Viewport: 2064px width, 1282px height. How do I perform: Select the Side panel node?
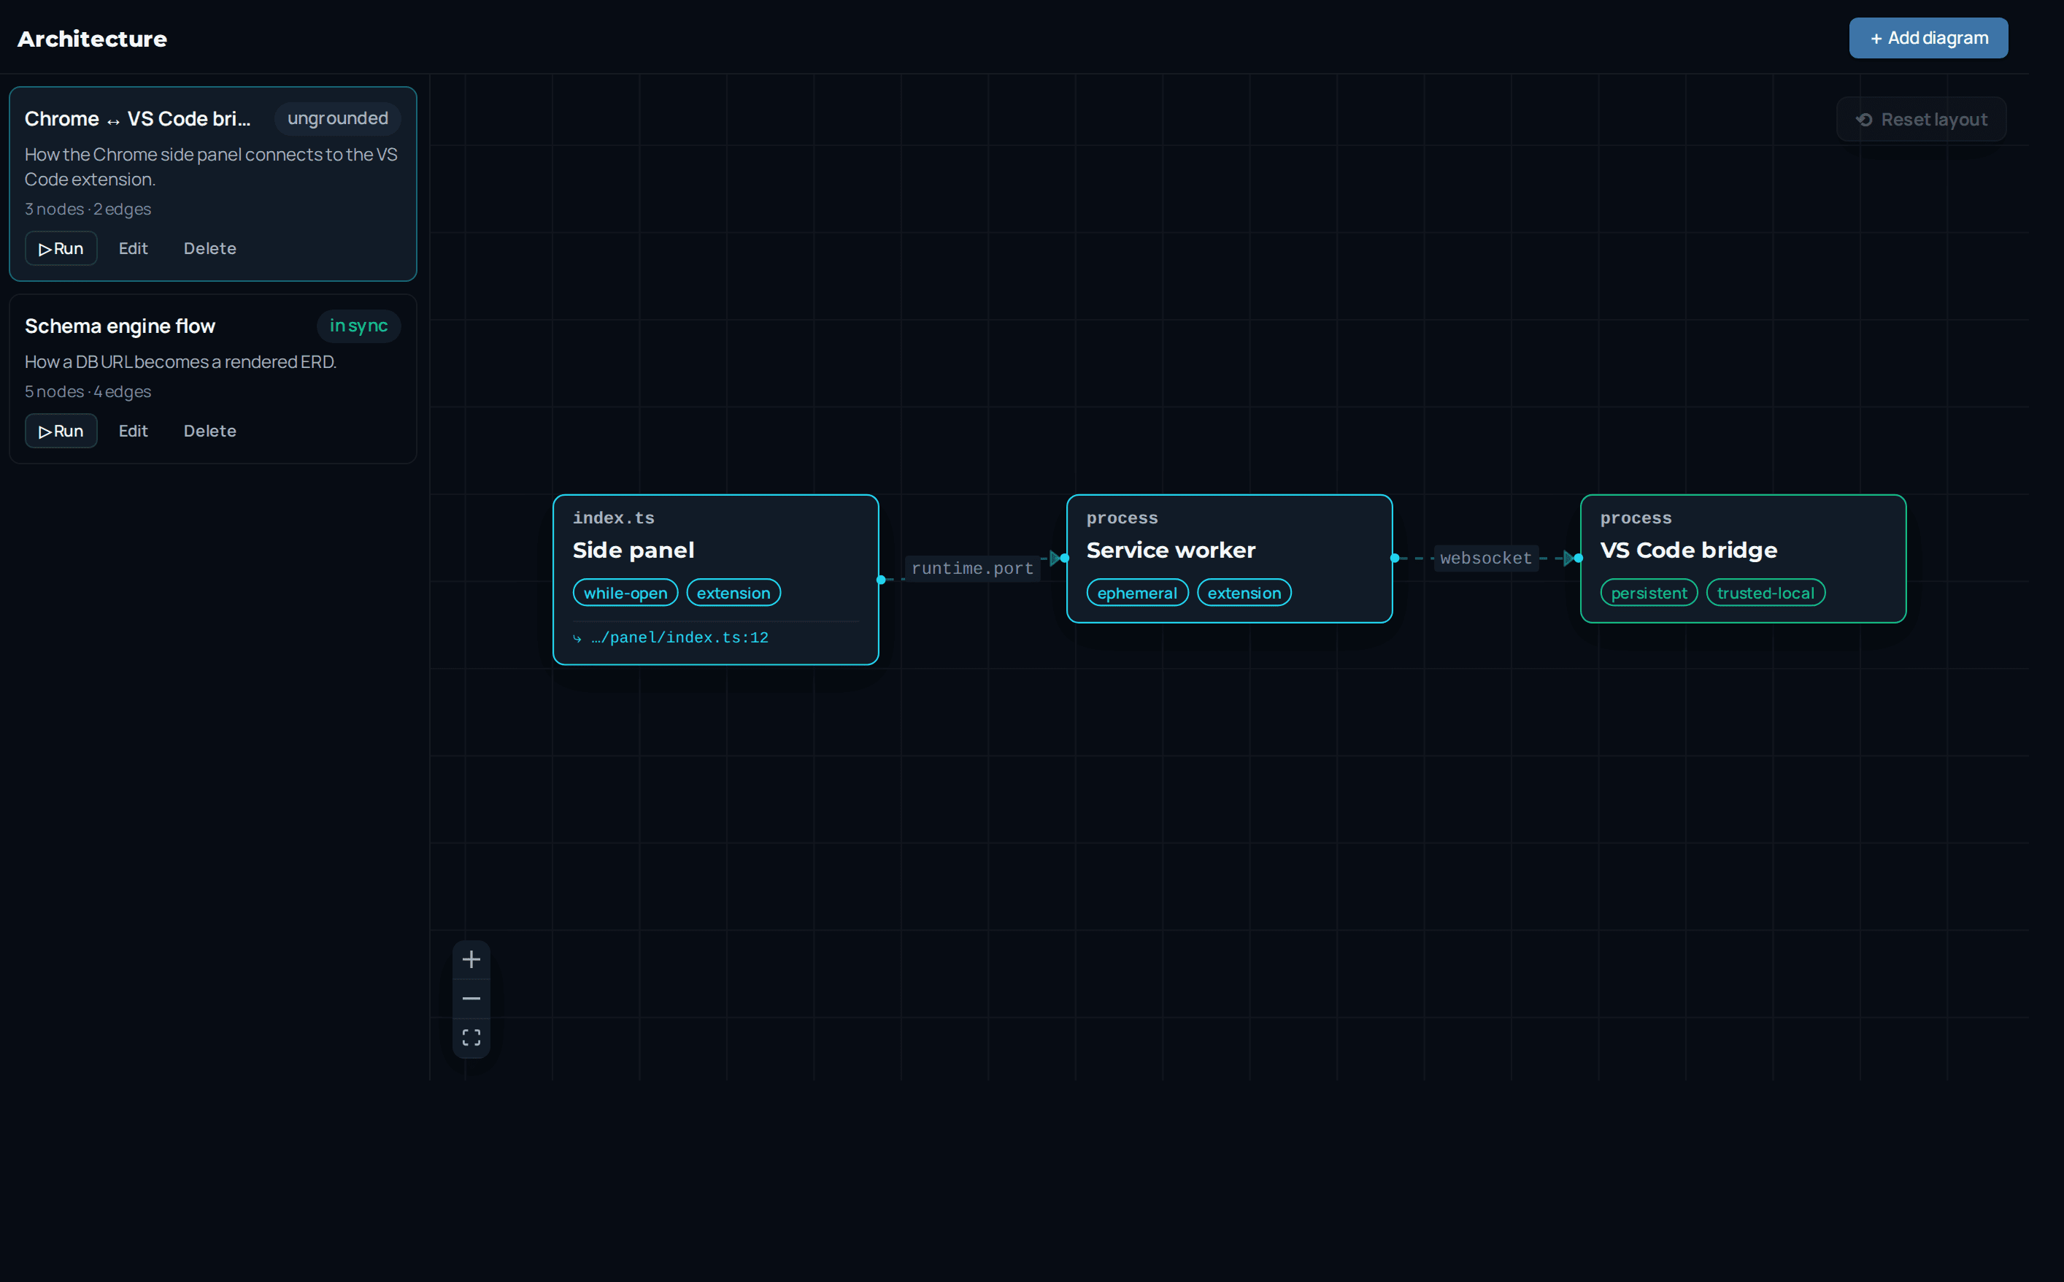click(715, 580)
